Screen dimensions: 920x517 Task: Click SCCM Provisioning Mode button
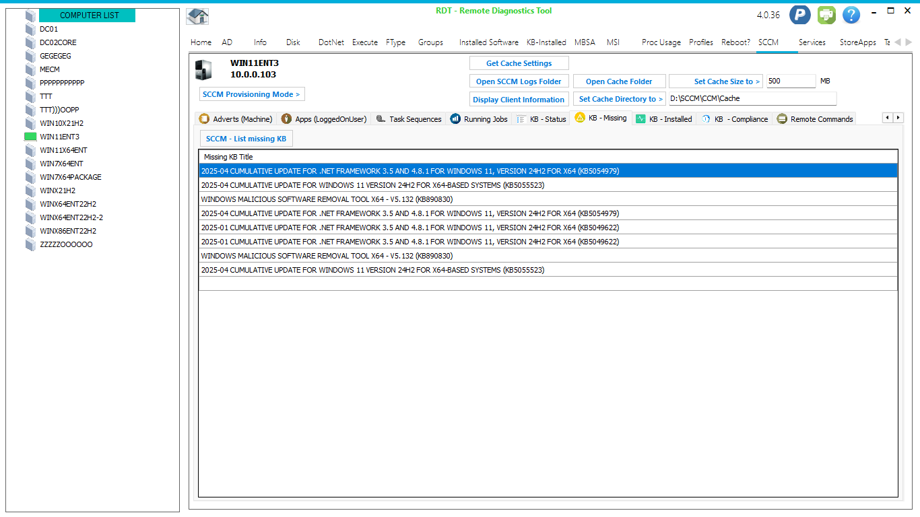252,94
